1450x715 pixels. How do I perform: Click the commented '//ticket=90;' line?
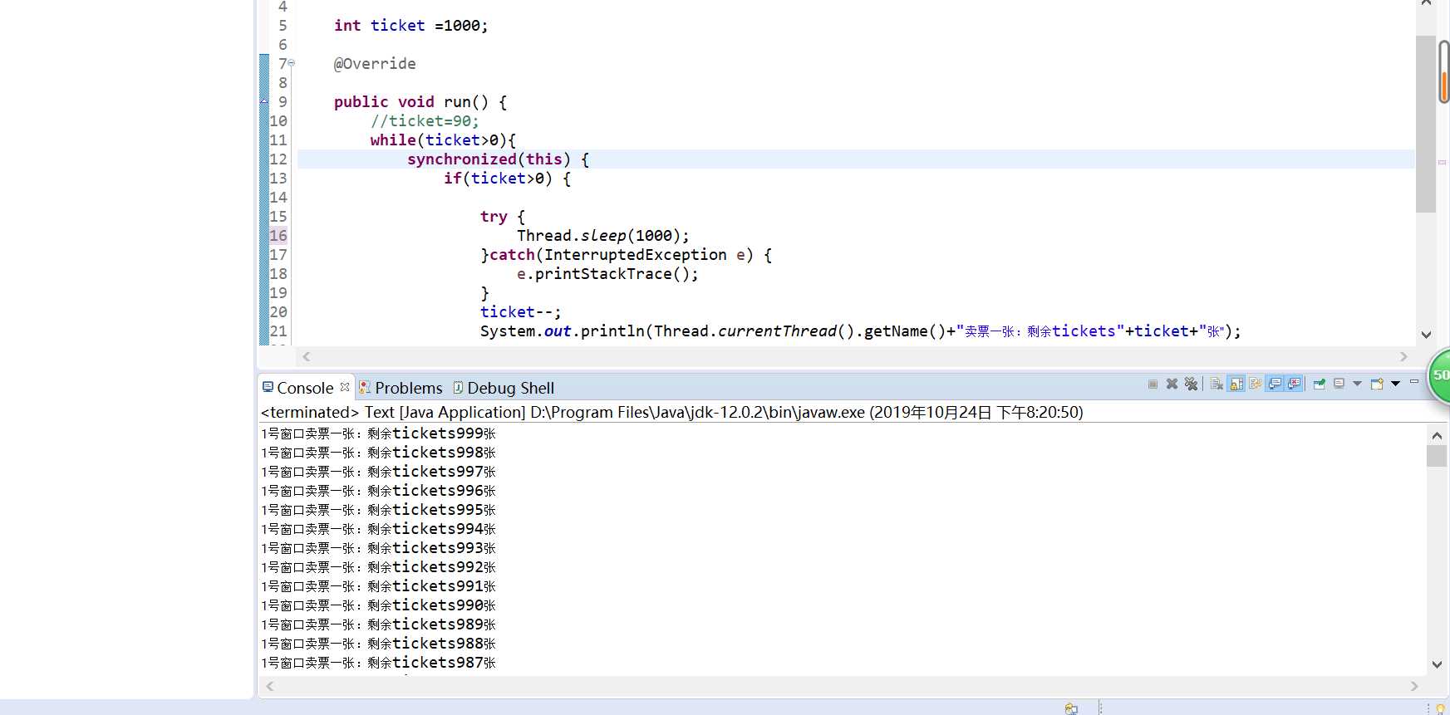[x=425, y=121]
